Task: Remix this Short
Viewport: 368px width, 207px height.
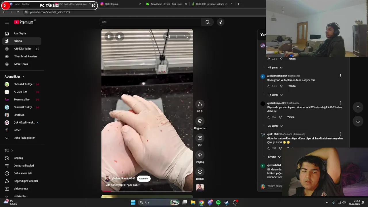Action: point(200,172)
